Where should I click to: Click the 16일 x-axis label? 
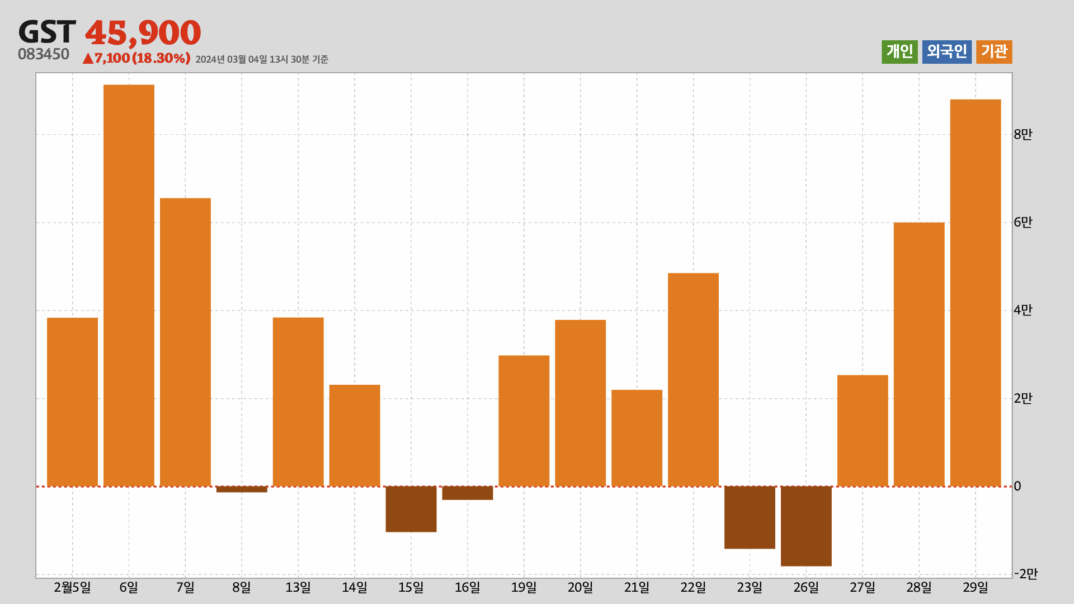(x=468, y=587)
